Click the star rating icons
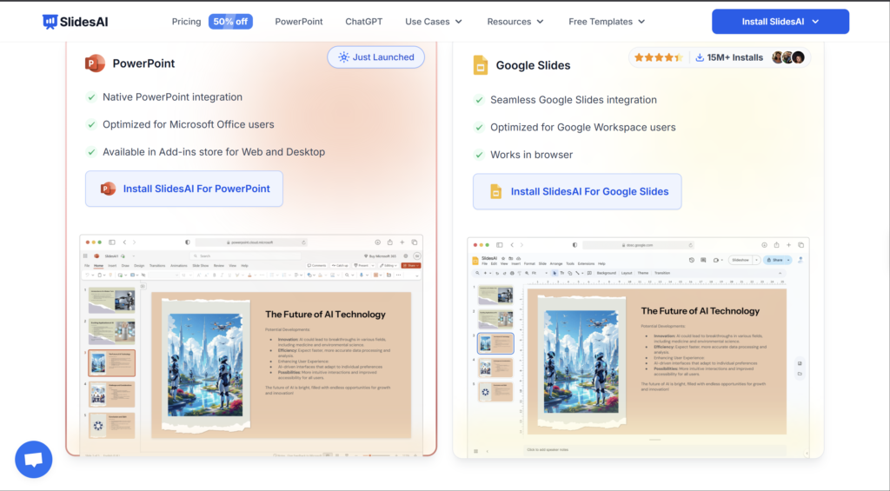This screenshot has height=491, width=890. tap(658, 57)
